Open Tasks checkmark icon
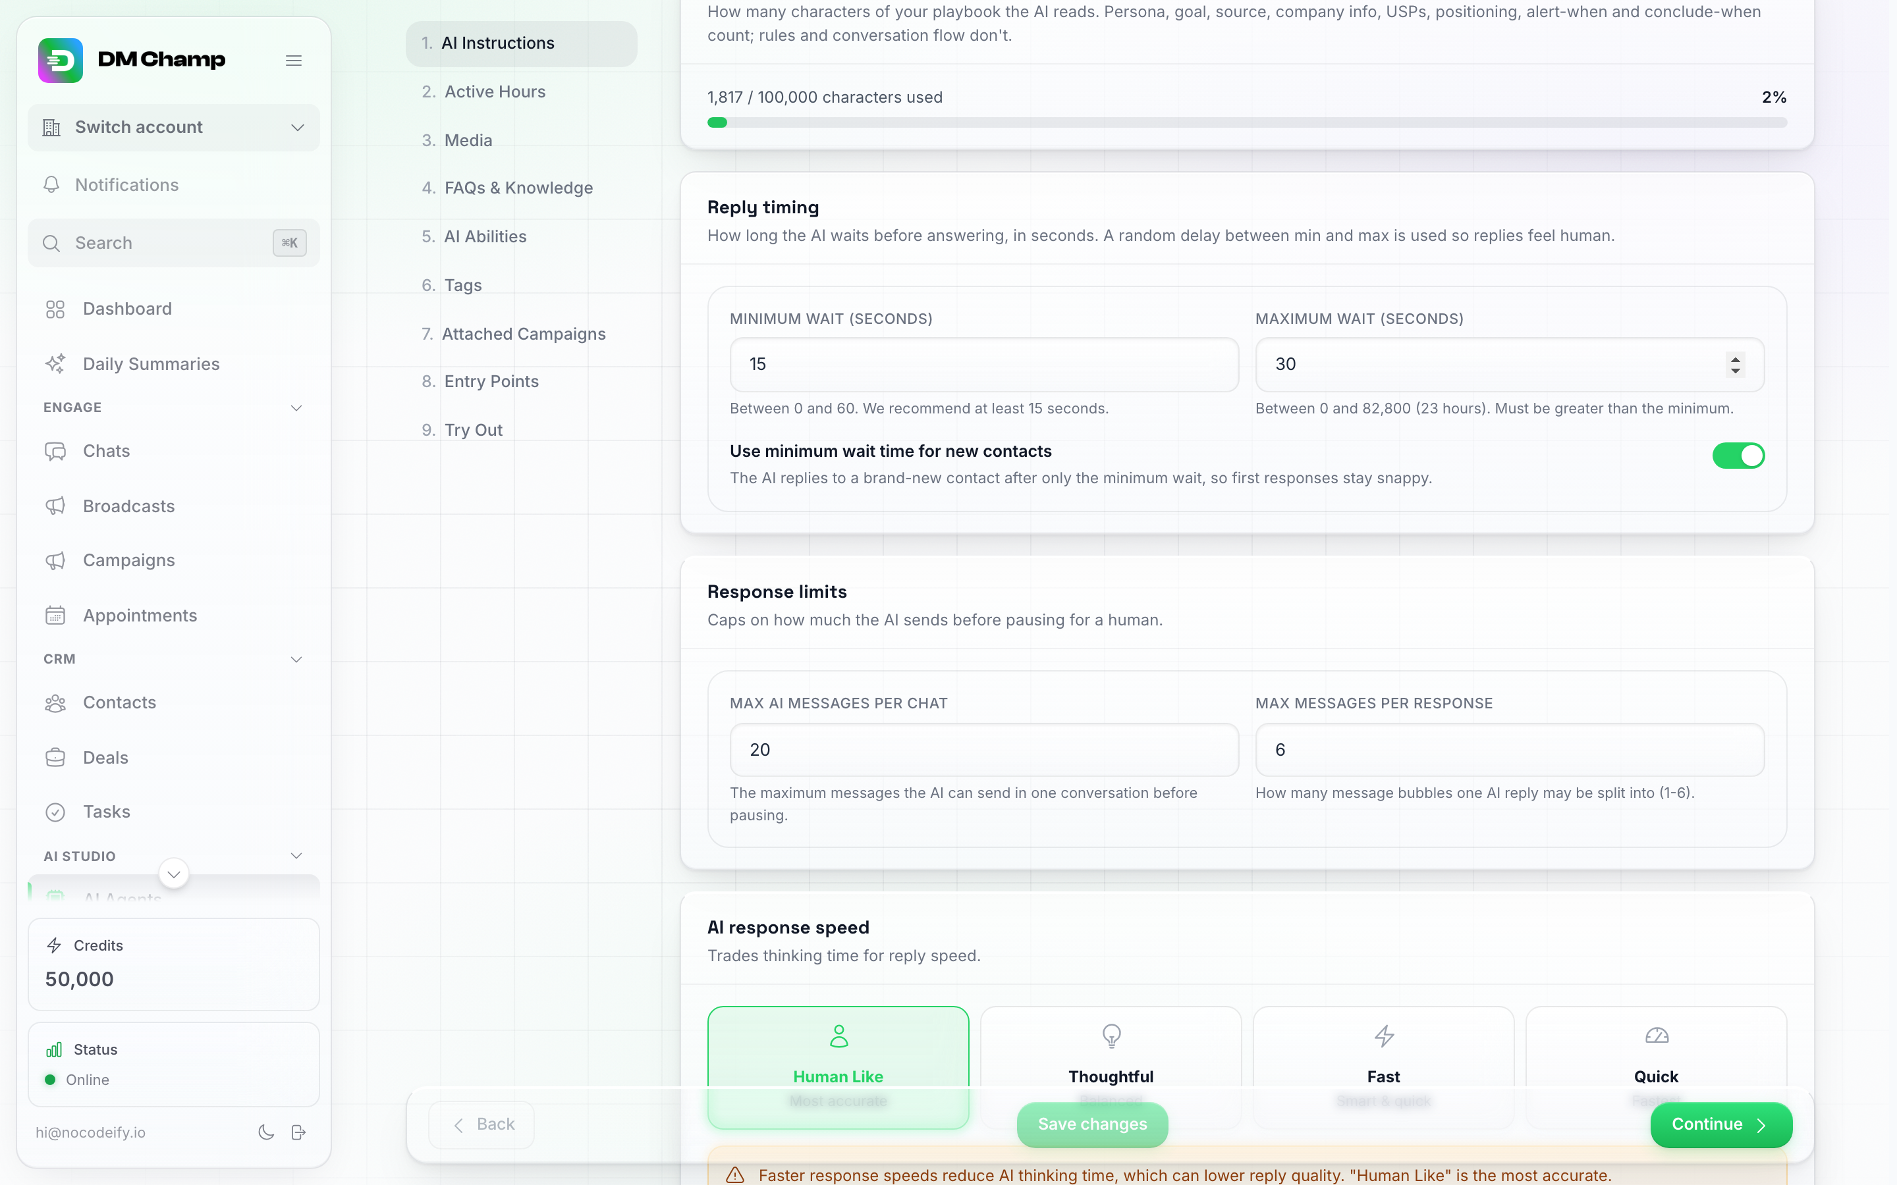 pos(55,812)
